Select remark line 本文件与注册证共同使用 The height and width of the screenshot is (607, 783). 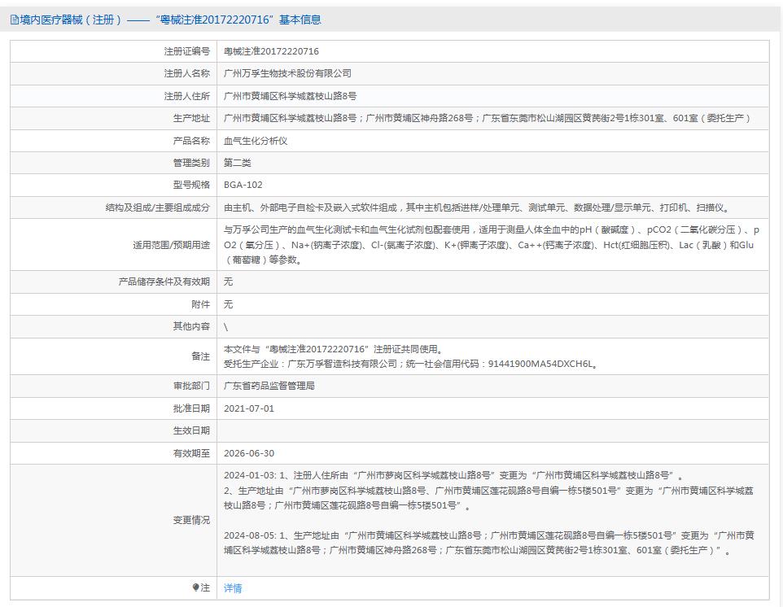(334, 349)
